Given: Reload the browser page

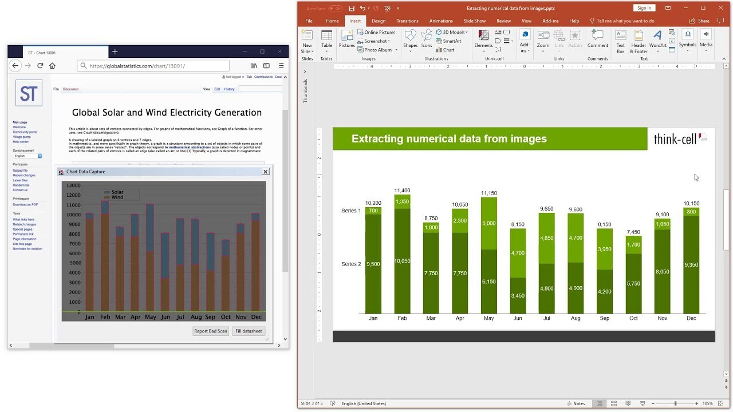Looking at the screenshot, I should [40, 66].
